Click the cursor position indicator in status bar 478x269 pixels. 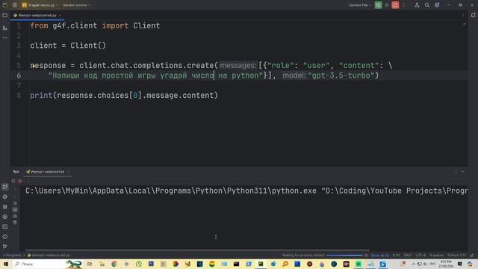pos(396,256)
